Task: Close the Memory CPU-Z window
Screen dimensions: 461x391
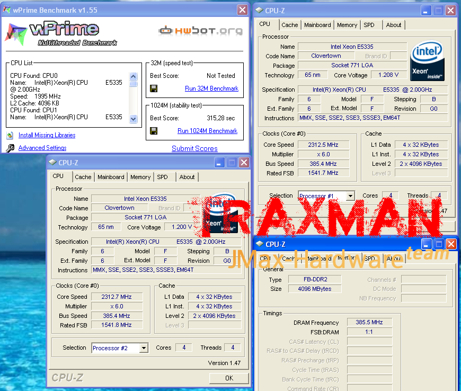Action: [451, 244]
